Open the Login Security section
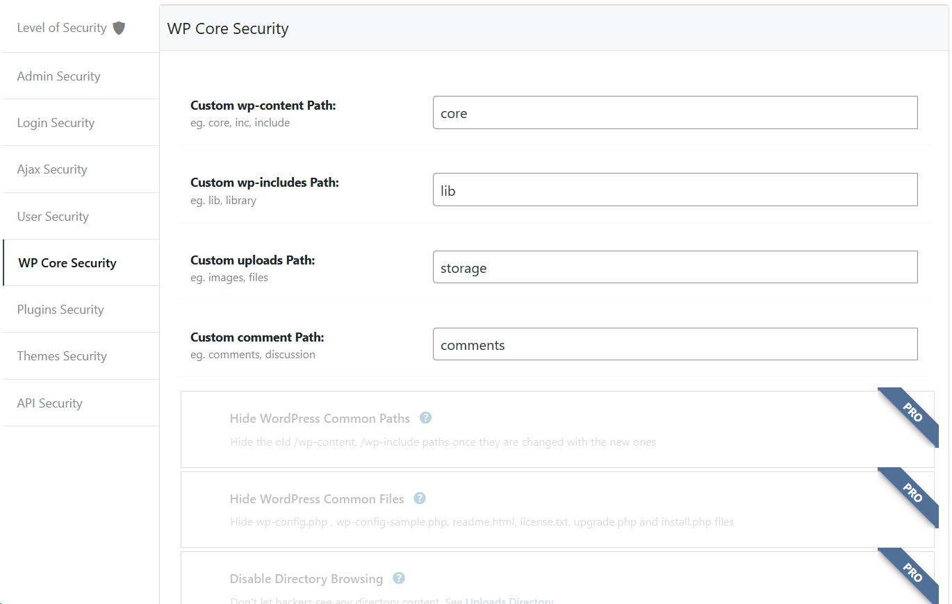This screenshot has width=952, height=604. coord(81,123)
